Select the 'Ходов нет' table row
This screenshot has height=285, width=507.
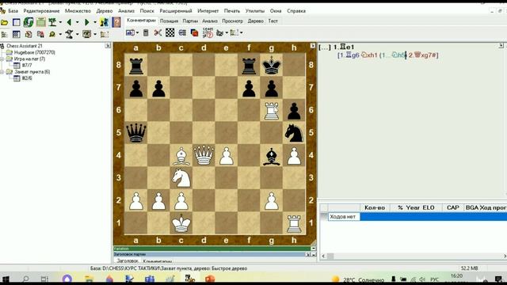(417, 217)
